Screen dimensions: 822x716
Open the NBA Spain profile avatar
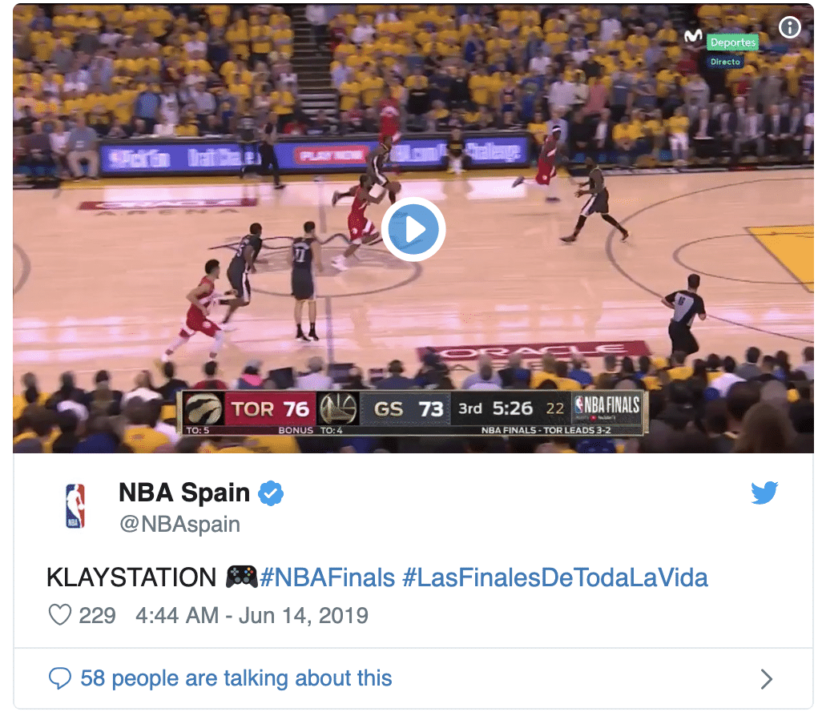coord(75,506)
